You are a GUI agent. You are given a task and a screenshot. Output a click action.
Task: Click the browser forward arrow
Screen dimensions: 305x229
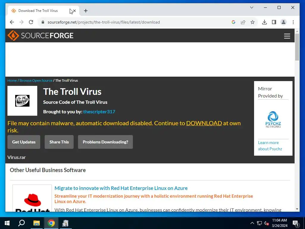(21, 22)
